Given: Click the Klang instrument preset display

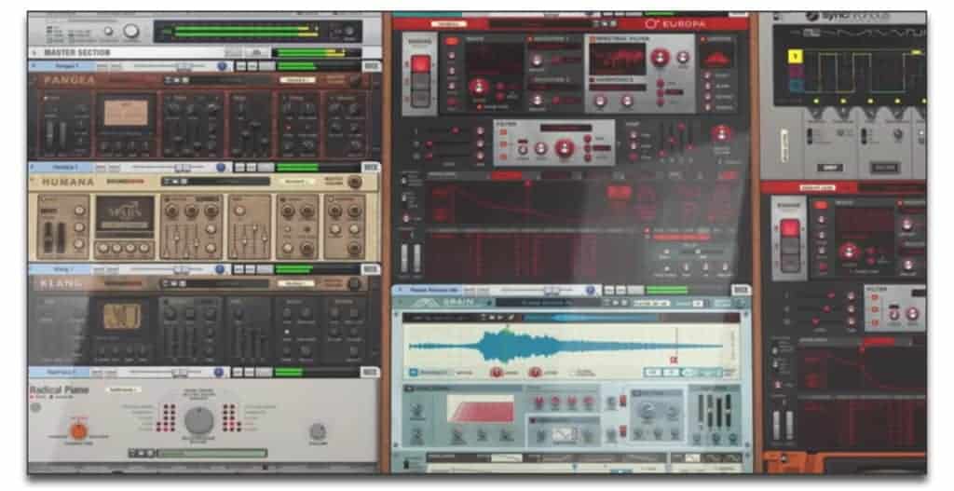Looking at the screenshot, I should (122, 317).
